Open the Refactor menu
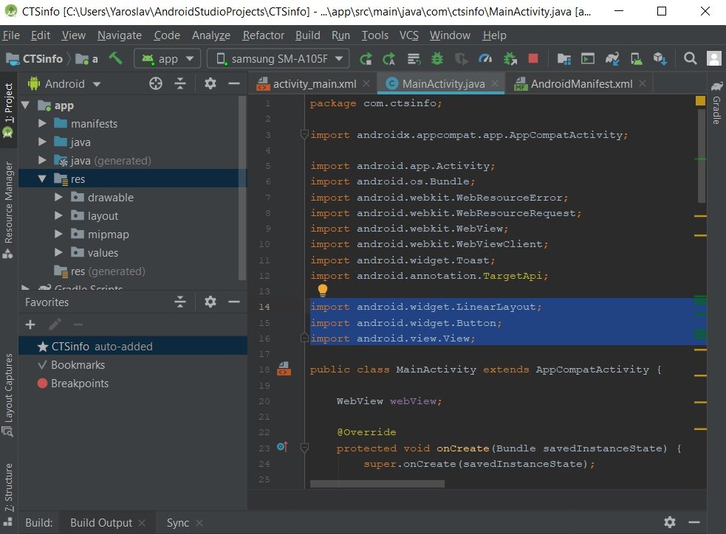Screen dimensions: 726x534 [263, 35]
